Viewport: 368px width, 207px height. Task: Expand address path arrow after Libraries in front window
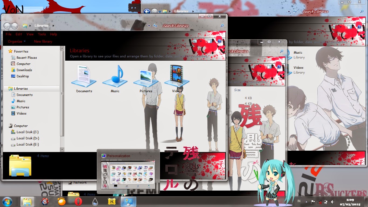click(x=53, y=26)
